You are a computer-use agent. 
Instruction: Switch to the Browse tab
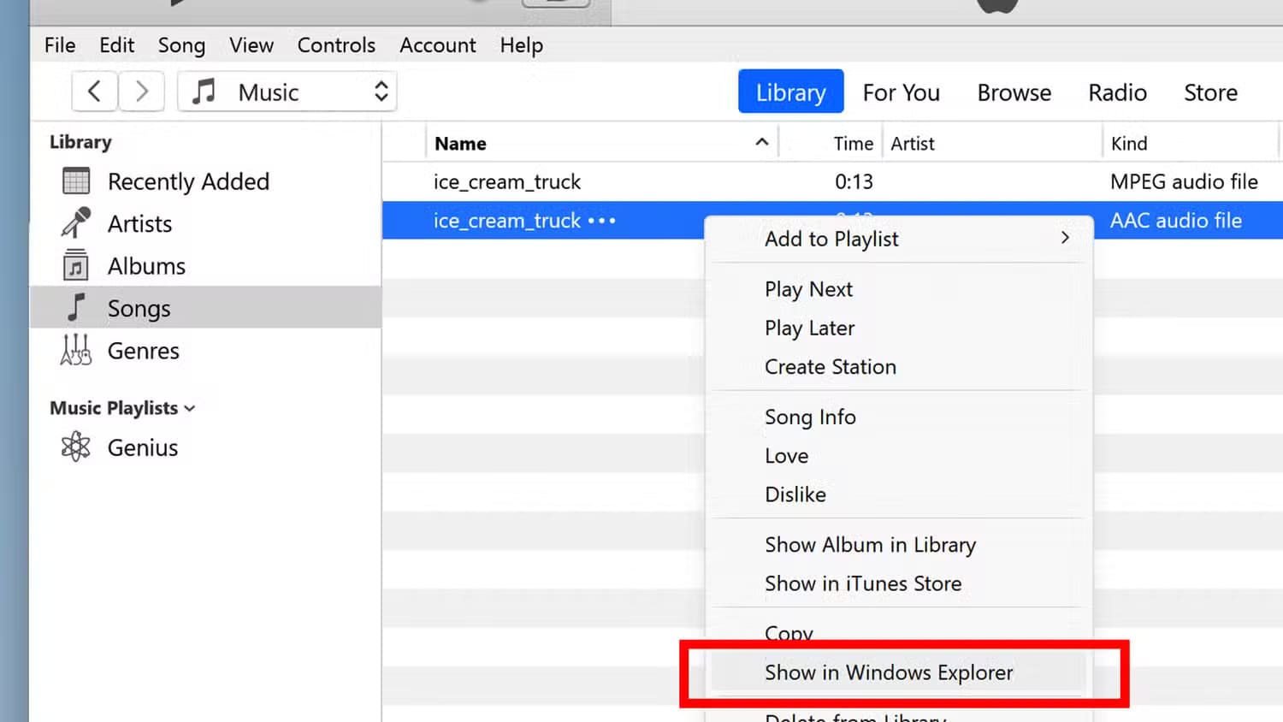(x=1014, y=92)
